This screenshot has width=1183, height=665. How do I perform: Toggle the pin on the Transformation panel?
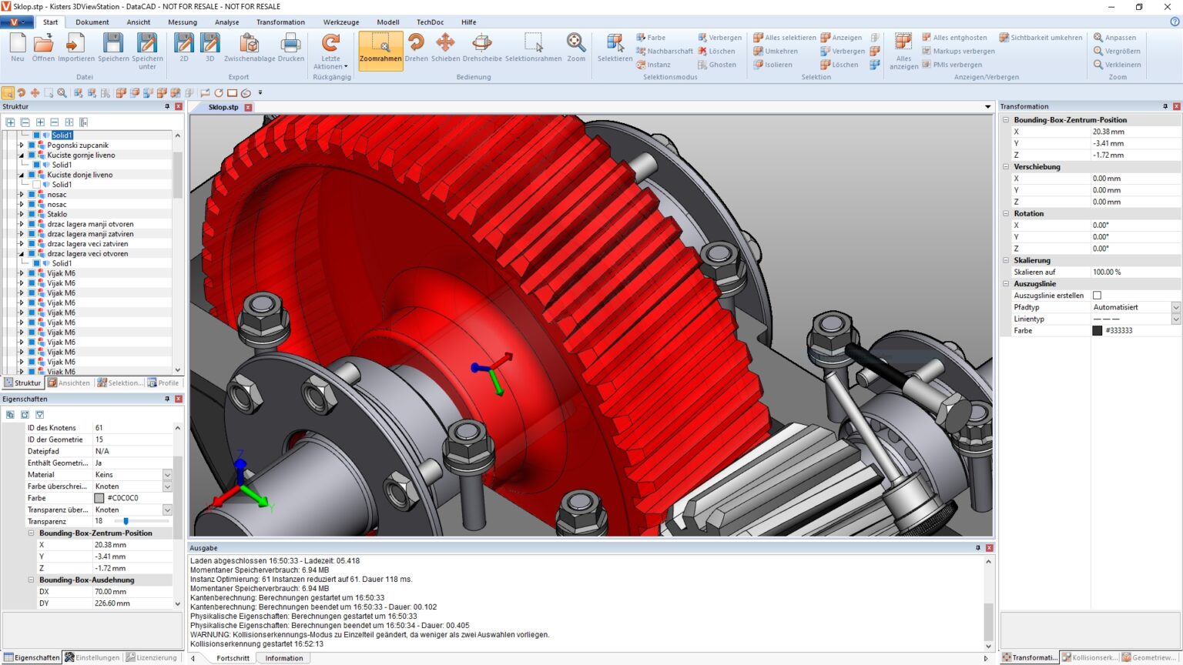[x=1166, y=106]
